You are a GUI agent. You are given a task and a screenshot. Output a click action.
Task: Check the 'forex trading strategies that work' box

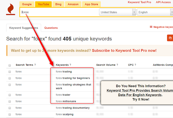tap(10, 85)
